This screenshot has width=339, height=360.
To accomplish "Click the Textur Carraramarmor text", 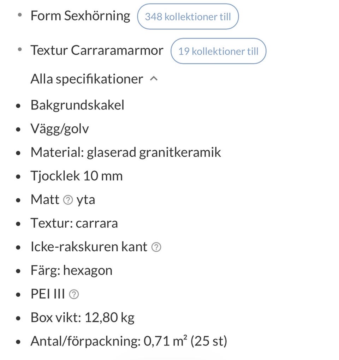I will [x=97, y=50].
